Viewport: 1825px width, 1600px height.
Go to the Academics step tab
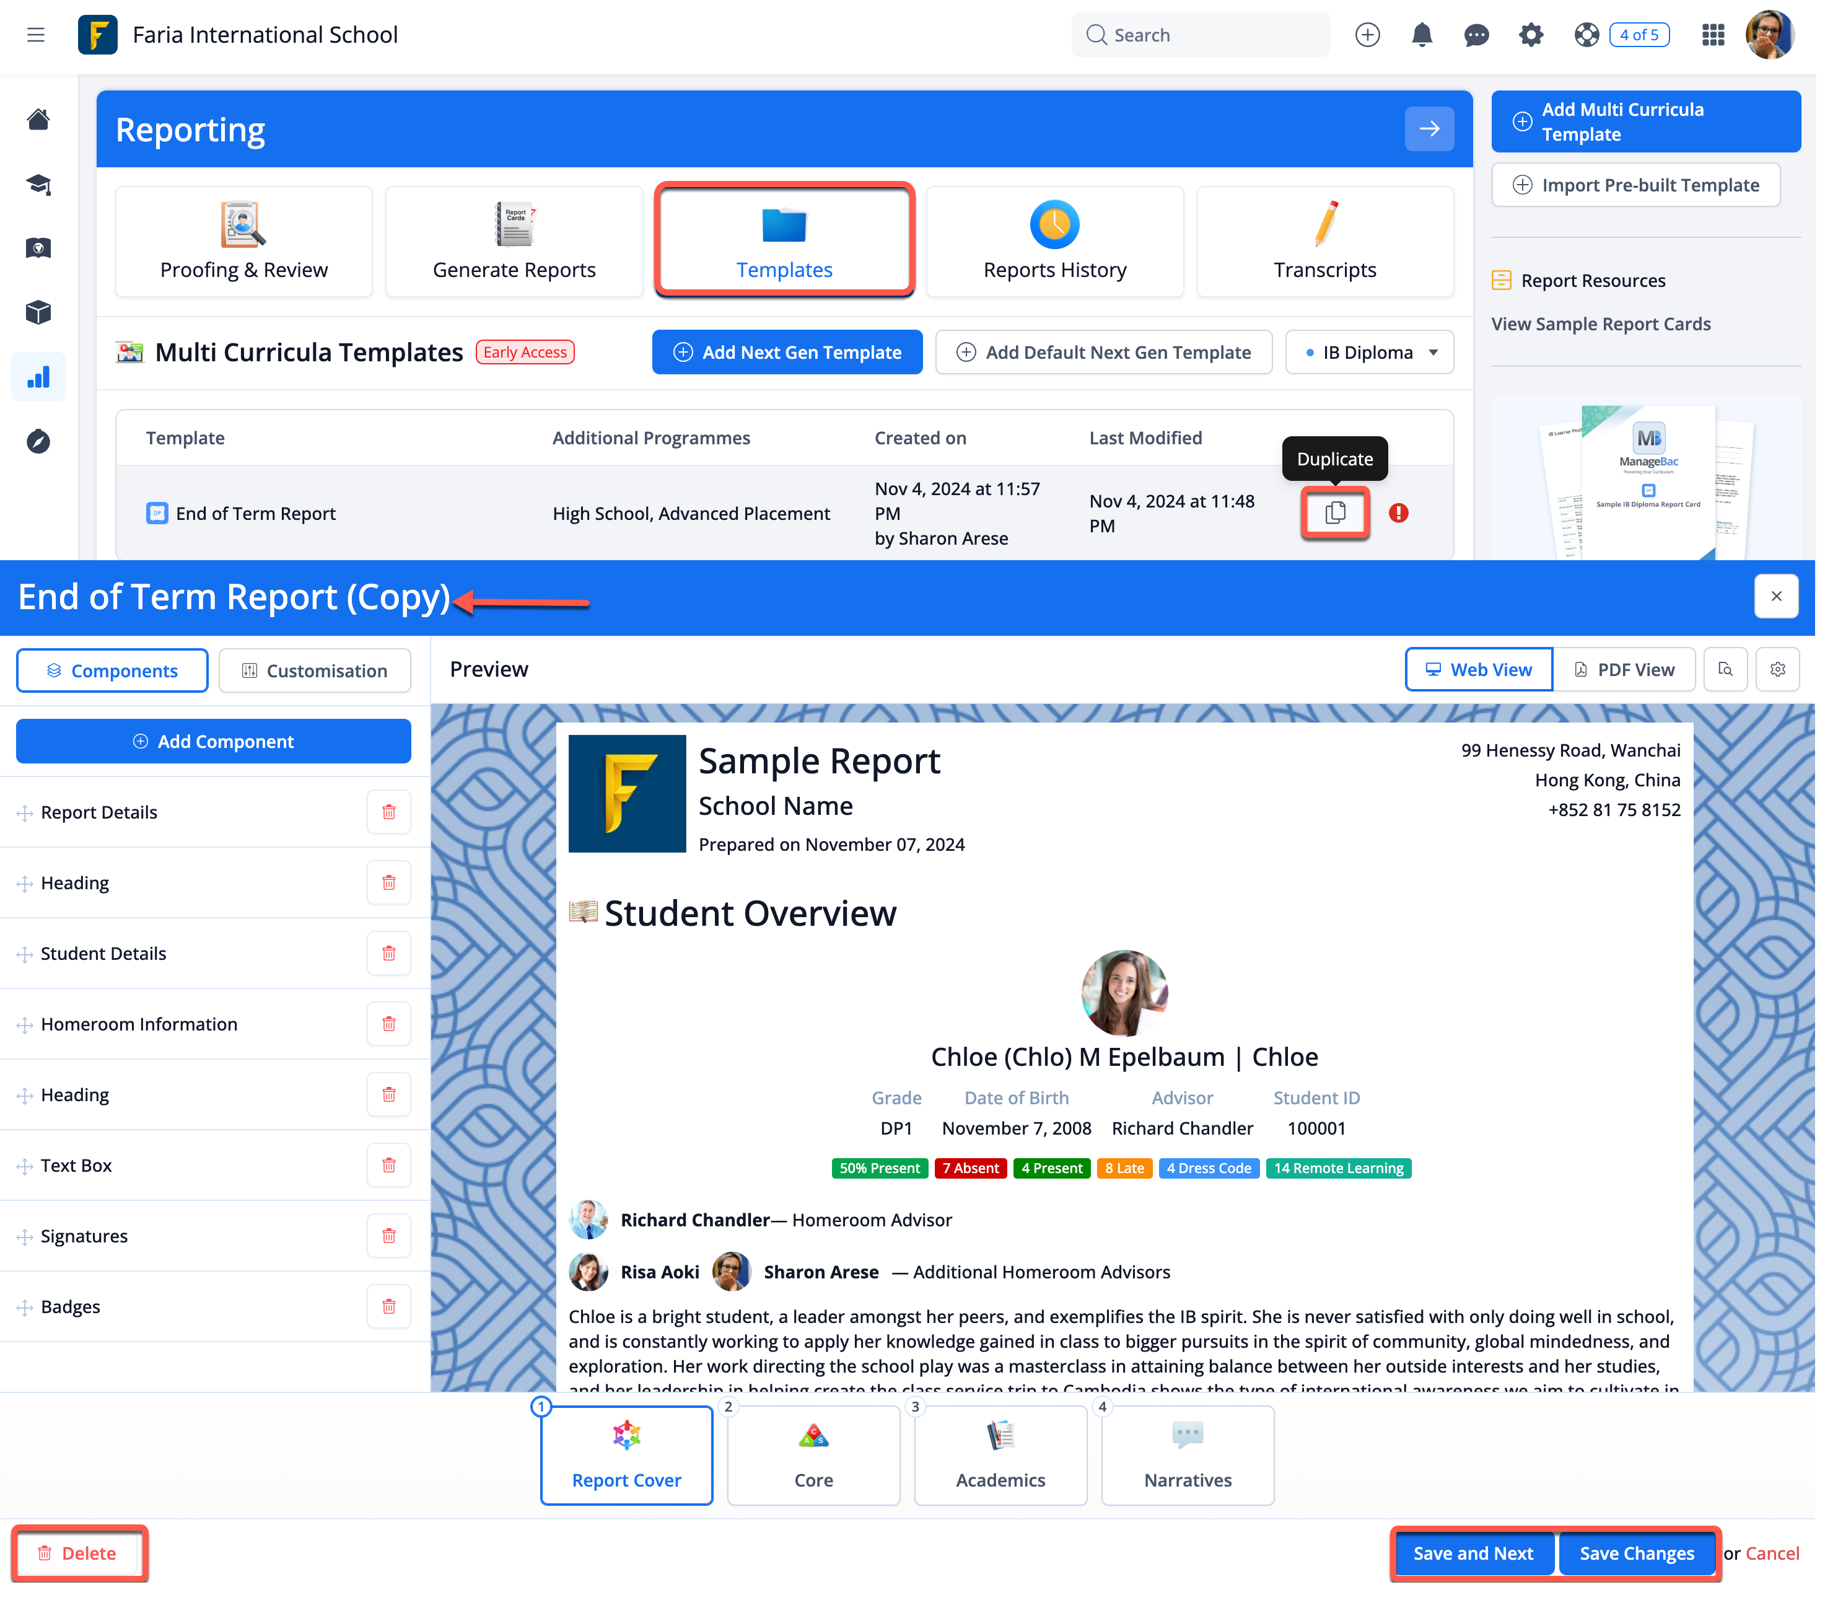tap(999, 1456)
